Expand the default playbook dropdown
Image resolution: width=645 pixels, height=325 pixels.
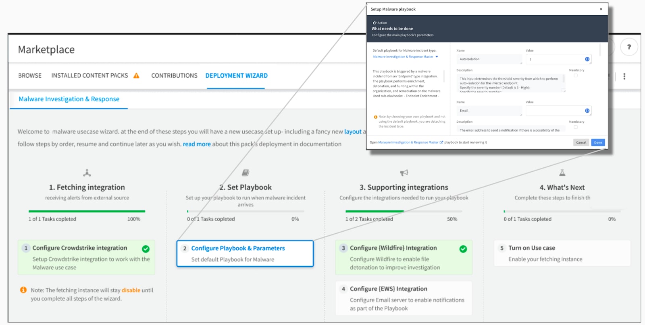[437, 57]
